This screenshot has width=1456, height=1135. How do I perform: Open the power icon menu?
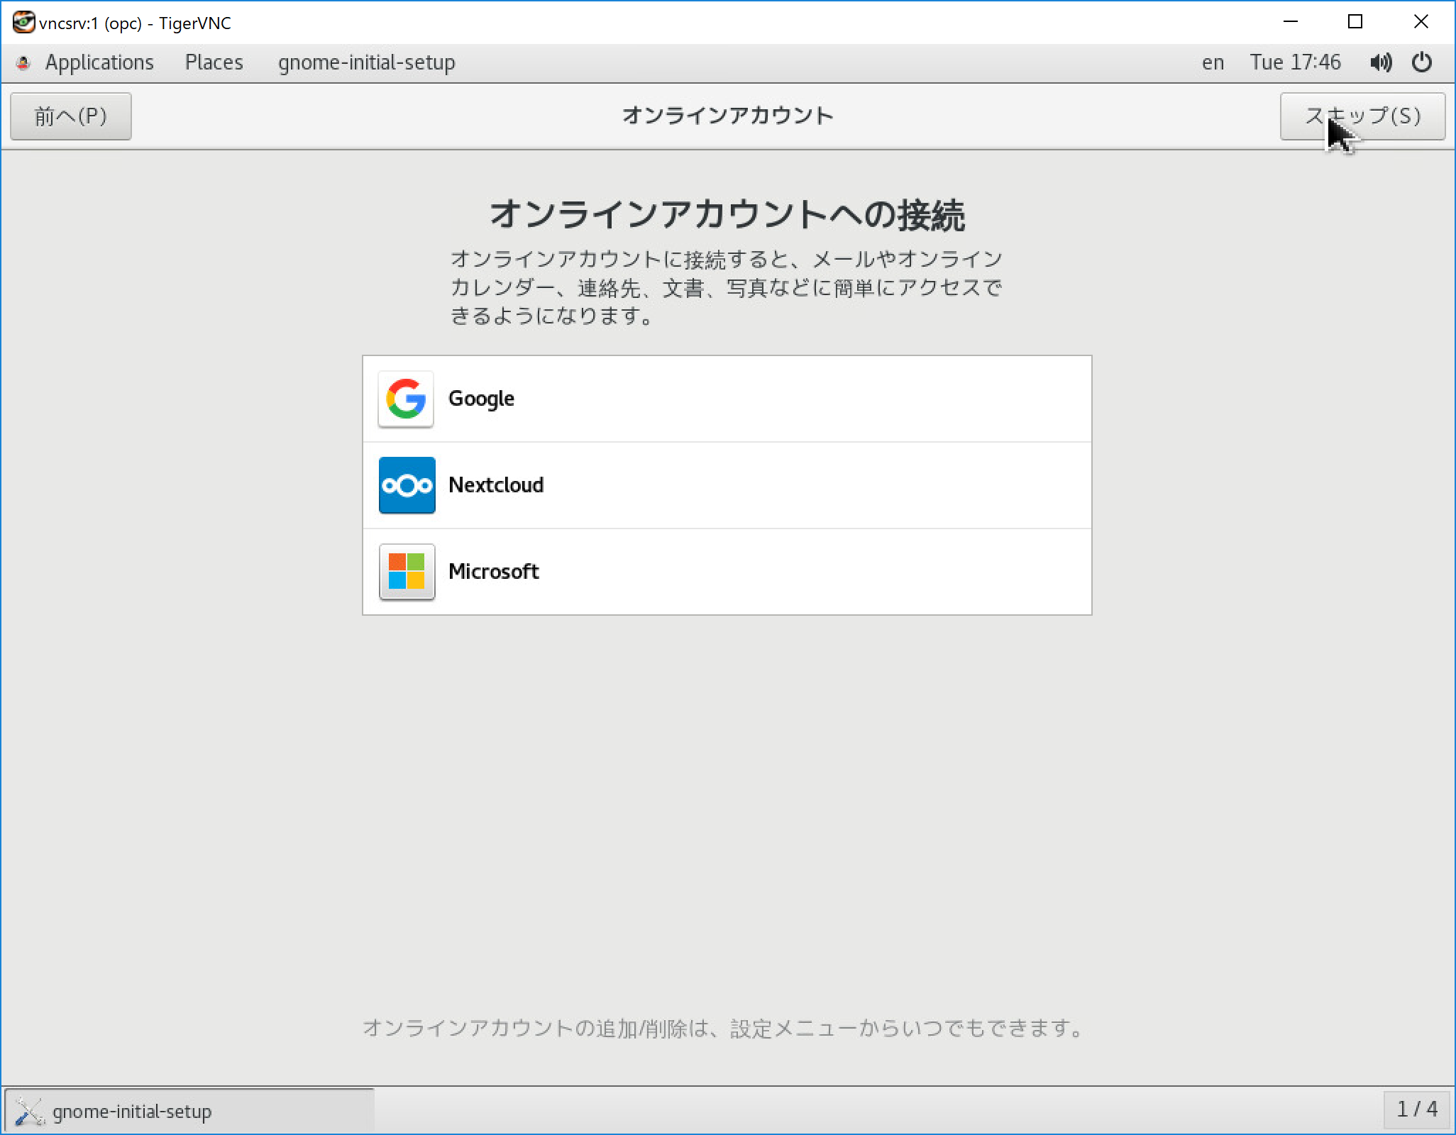[1422, 62]
